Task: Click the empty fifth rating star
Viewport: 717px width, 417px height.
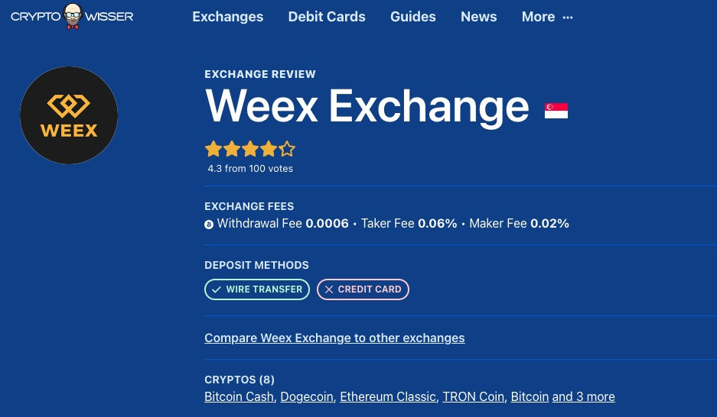Action: 287,149
